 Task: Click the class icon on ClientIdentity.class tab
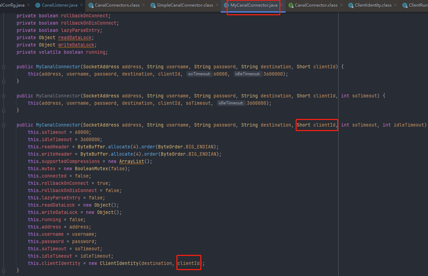tap(350, 5)
